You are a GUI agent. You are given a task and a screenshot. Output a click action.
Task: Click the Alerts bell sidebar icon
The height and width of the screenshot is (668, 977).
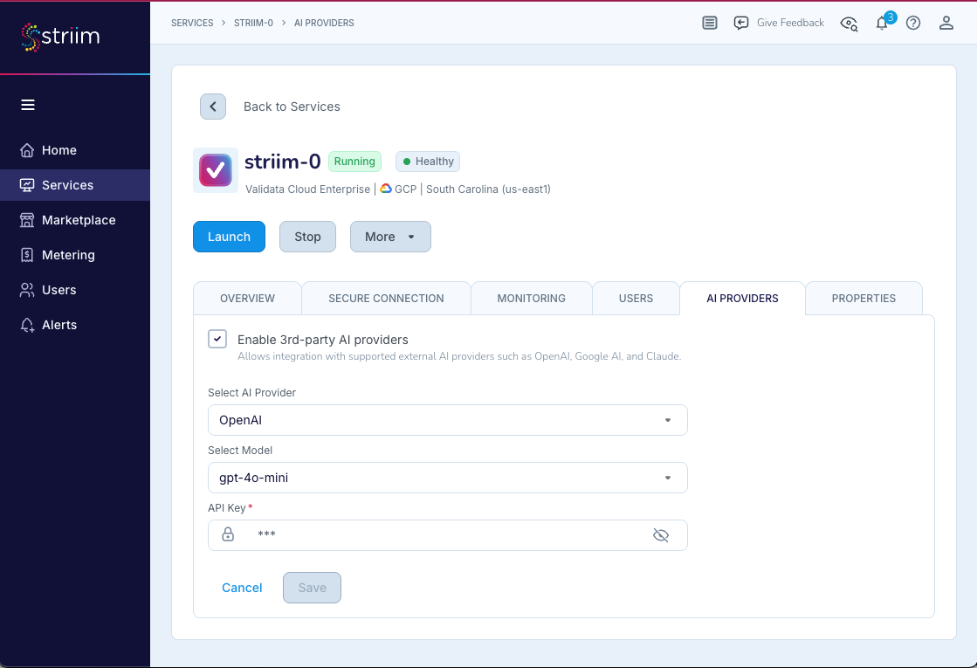click(x=26, y=325)
